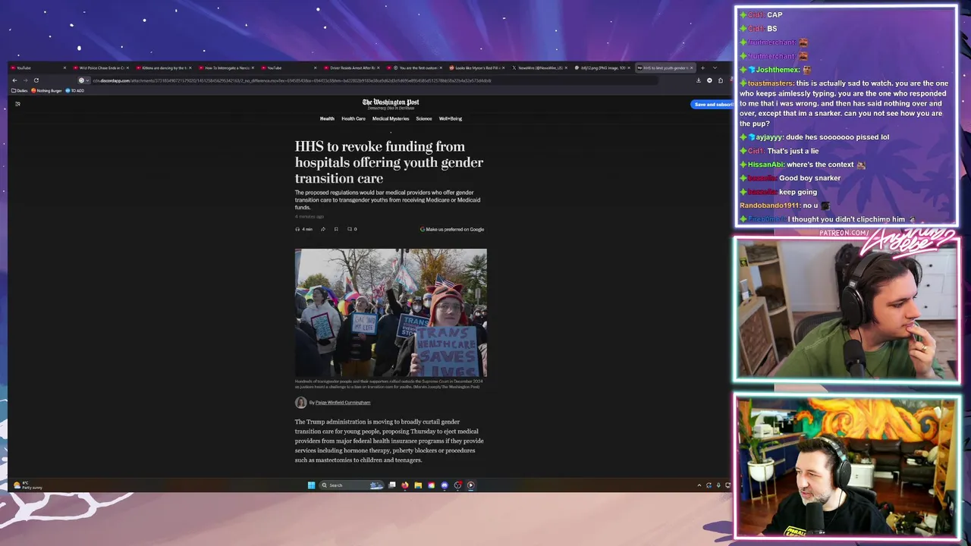The image size is (971, 546).
Task: Open the TO ADD bookmark
Action: 75,91
